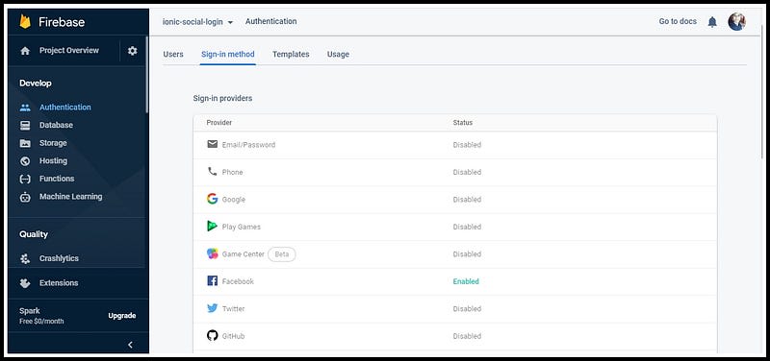Click the Twitter bird icon
Image resolution: width=770 pixels, height=361 pixels.
click(x=212, y=308)
